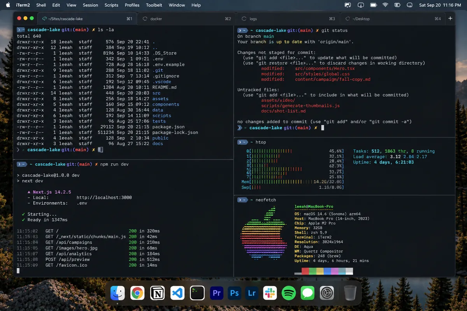Click the GET /api/campaigns log line
The height and width of the screenshot is (311, 467).
point(88,242)
